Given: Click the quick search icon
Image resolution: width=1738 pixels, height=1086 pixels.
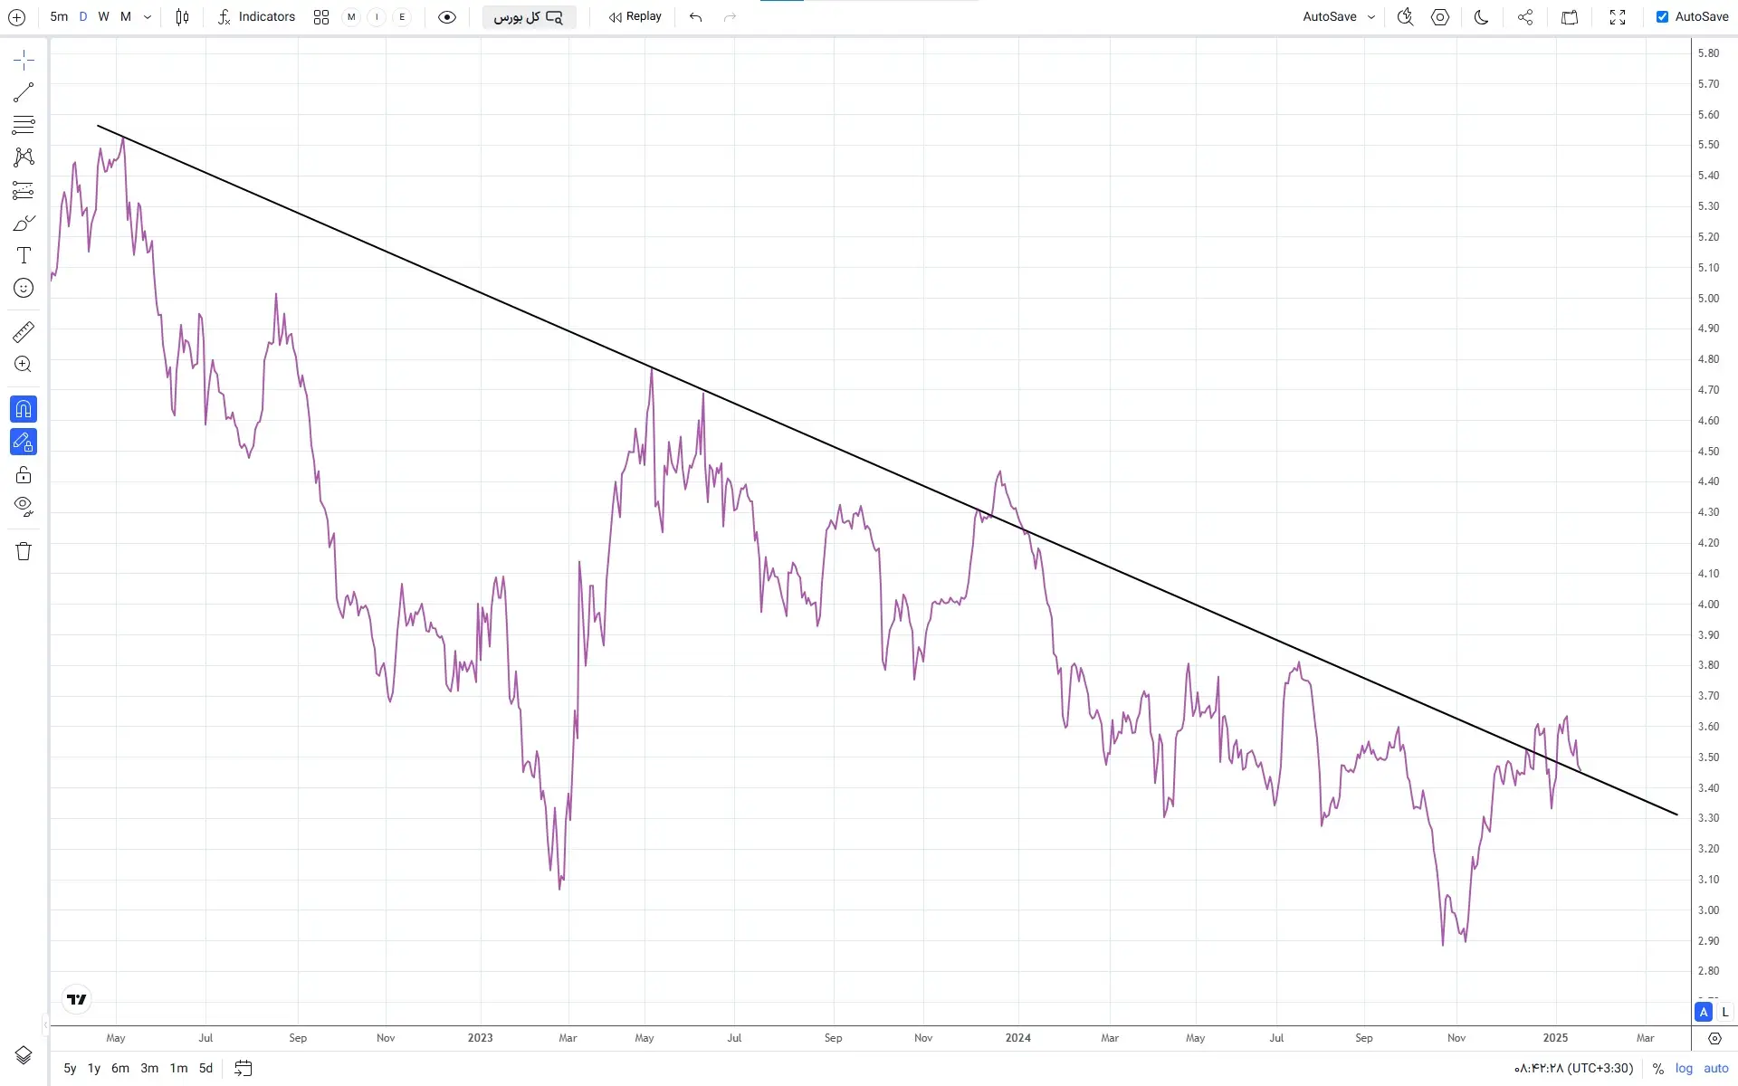Looking at the screenshot, I should [x=1405, y=17].
